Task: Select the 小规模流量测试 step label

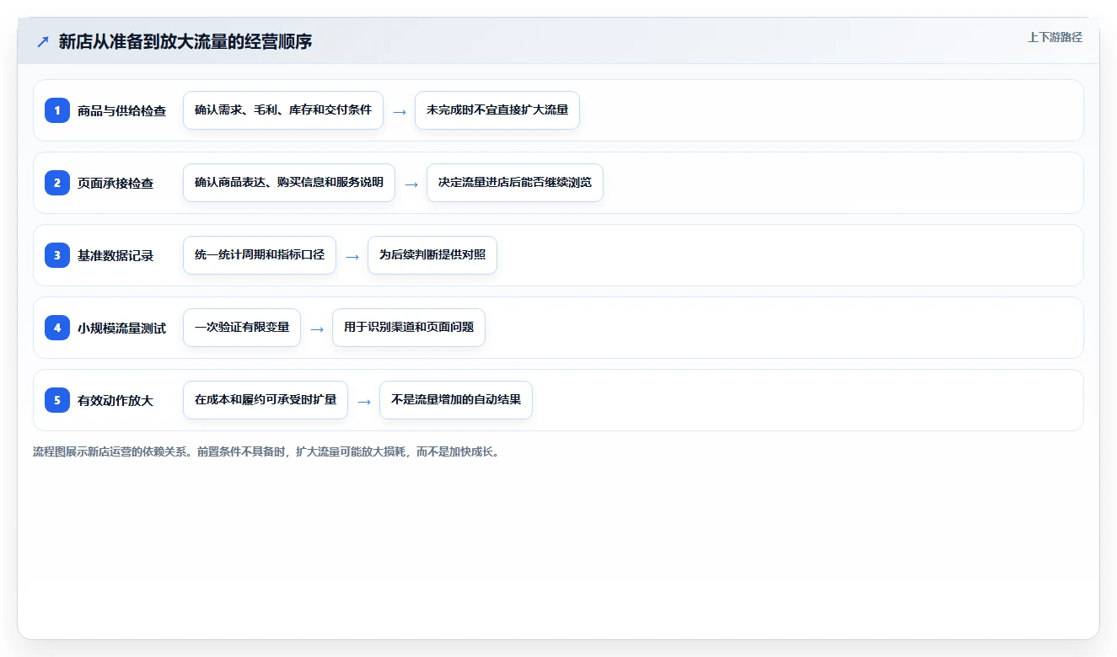Action: [121, 328]
